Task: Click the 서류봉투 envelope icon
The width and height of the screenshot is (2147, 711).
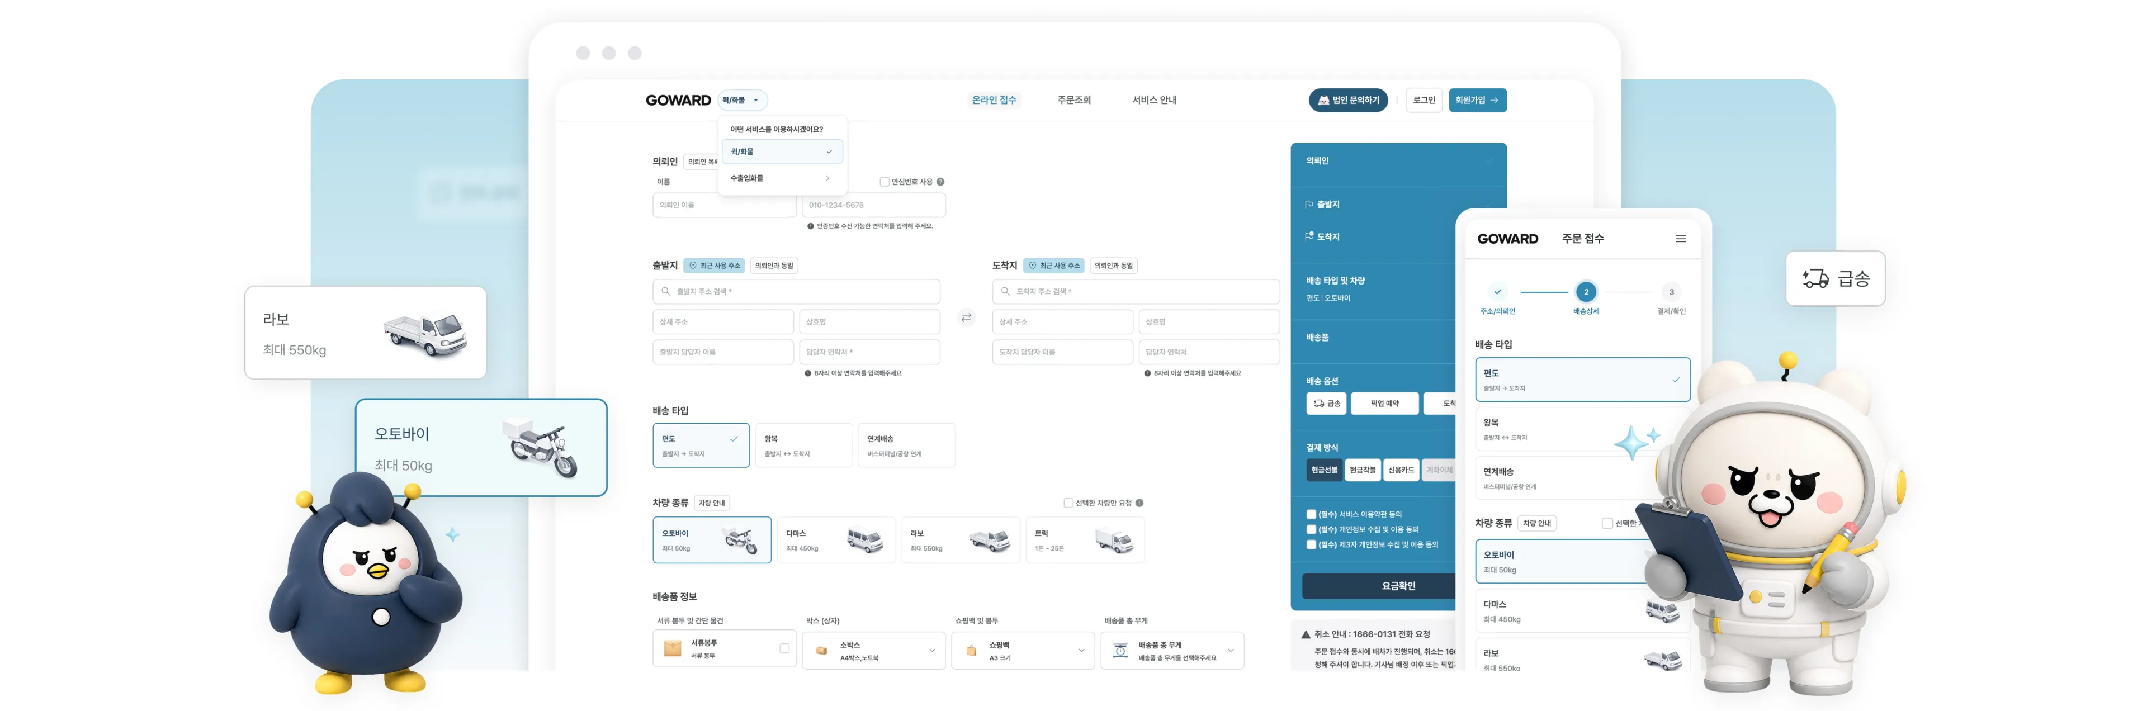Action: [x=673, y=650]
